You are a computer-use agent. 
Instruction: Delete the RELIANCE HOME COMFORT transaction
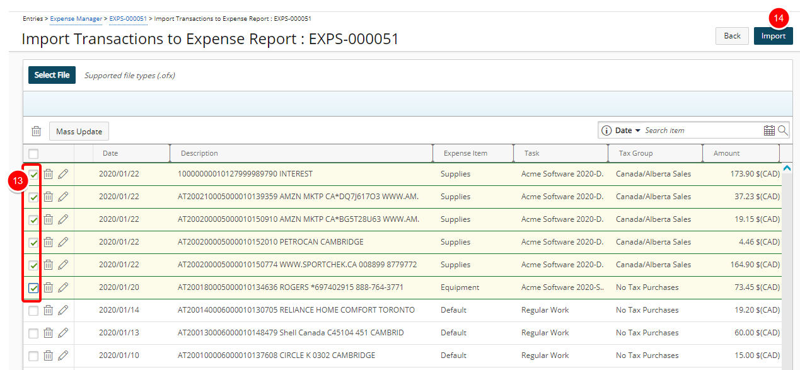48,310
